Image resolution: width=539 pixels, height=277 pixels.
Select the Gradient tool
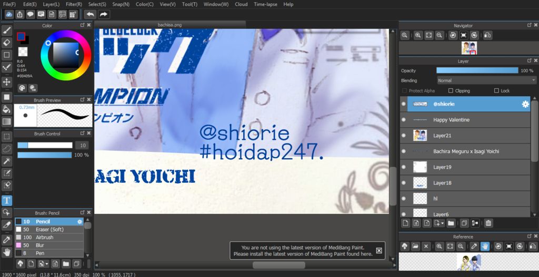pos(6,121)
